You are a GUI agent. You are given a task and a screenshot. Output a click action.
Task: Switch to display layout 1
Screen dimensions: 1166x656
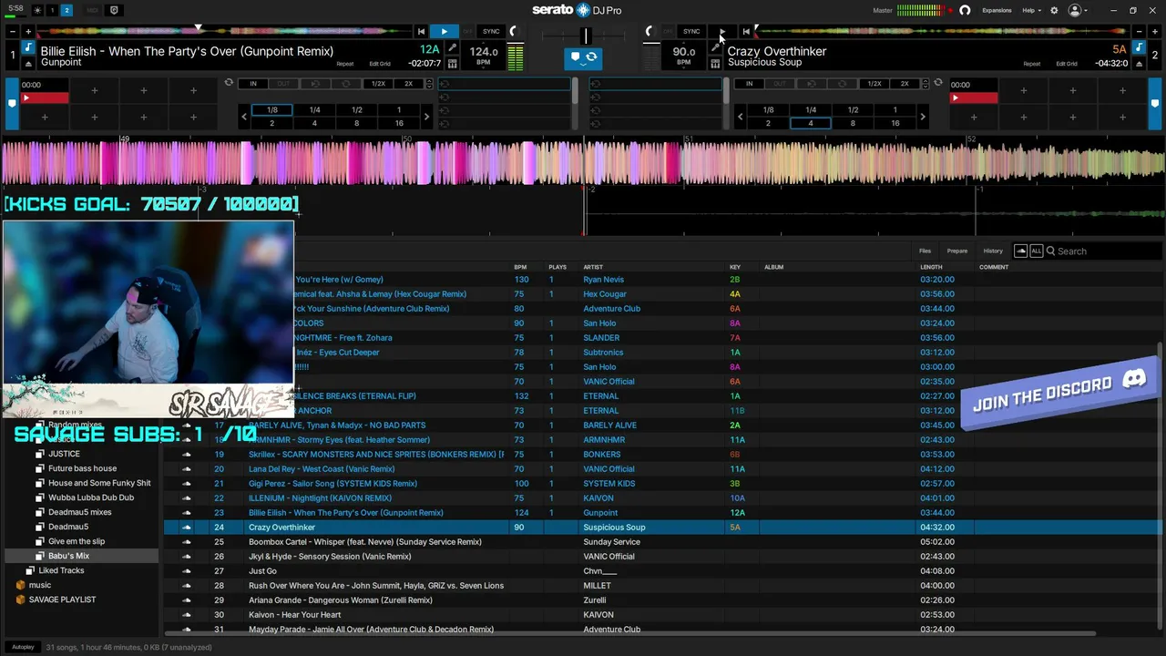(x=52, y=10)
